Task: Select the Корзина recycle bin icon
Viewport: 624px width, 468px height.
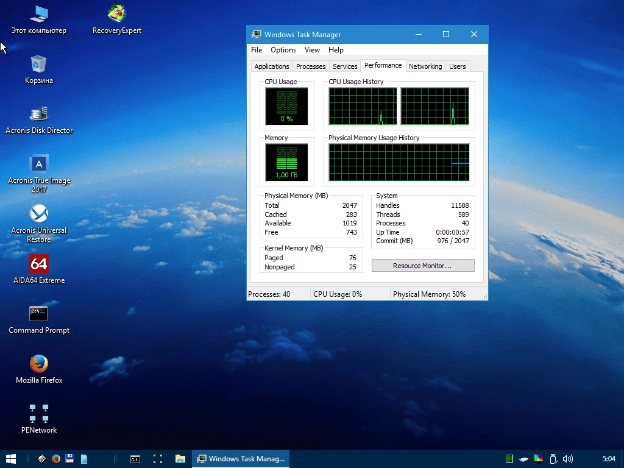Action: click(38, 69)
